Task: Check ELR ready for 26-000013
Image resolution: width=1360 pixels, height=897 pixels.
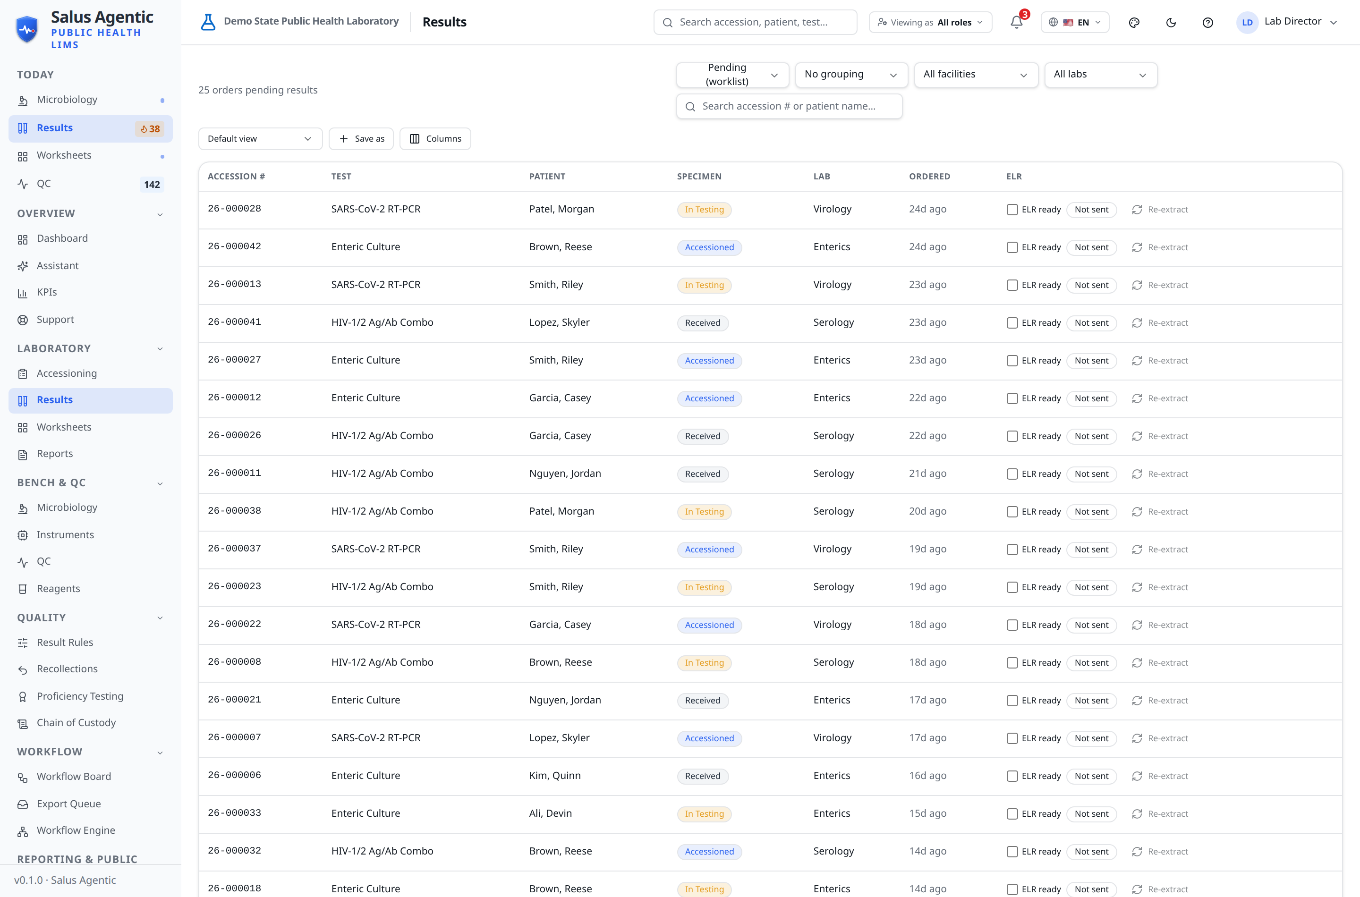Action: pos(1012,285)
